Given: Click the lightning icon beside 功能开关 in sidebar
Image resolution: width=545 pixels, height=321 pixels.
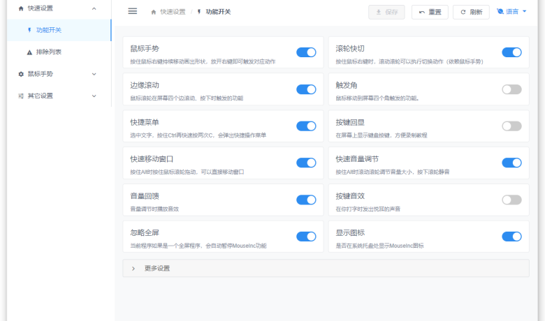Looking at the screenshot, I should tap(29, 30).
